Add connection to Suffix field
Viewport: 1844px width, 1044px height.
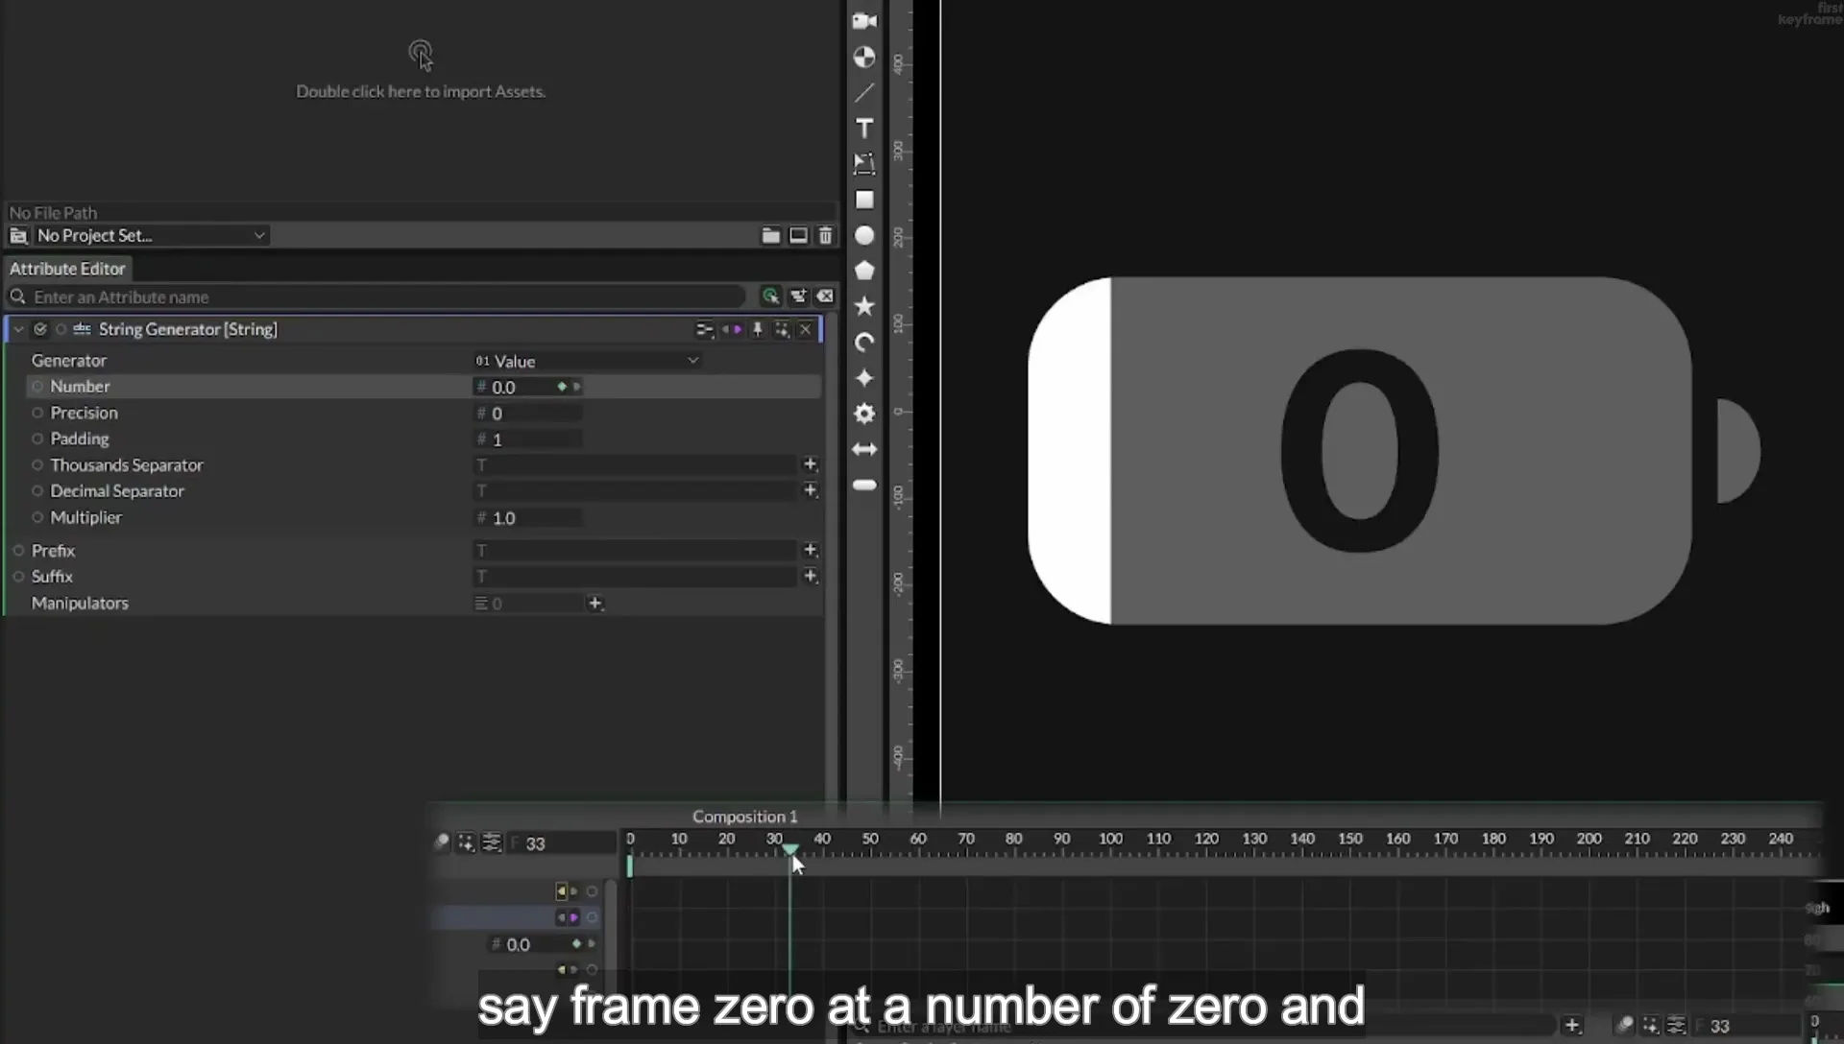[811, 576]
